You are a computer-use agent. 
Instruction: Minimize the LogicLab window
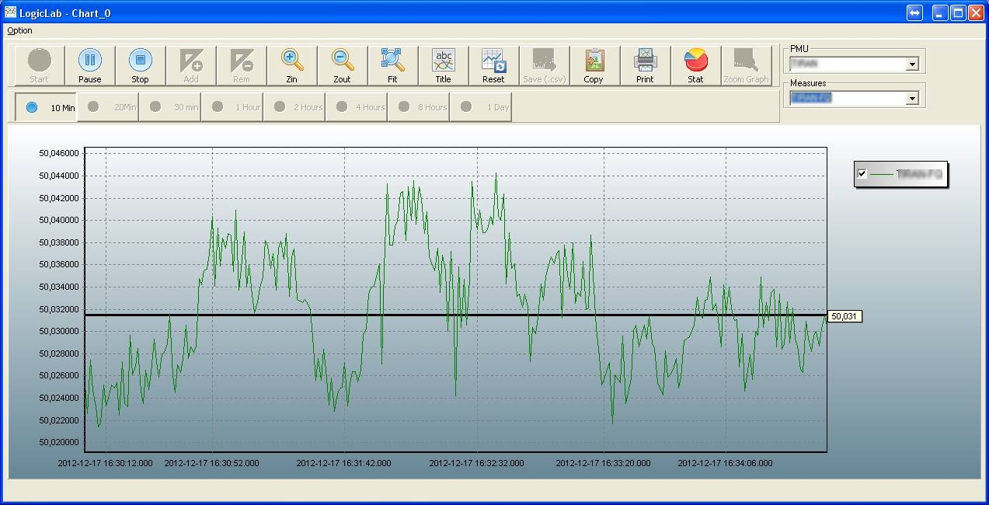tap(940, 12)
